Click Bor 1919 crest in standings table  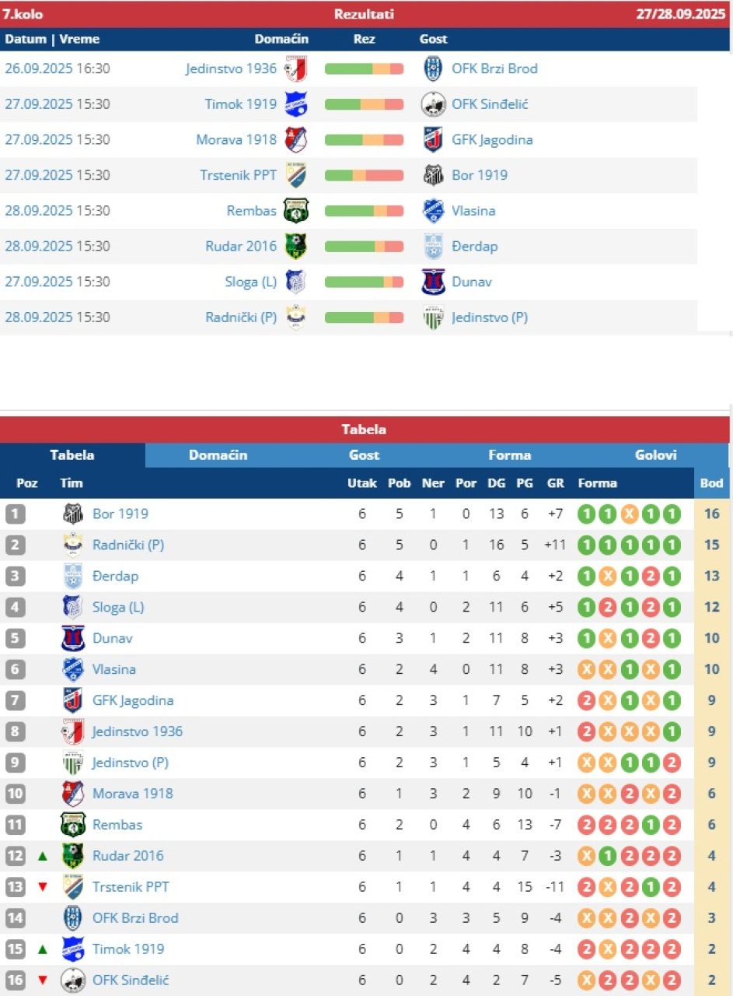click(x=73, y=514)
